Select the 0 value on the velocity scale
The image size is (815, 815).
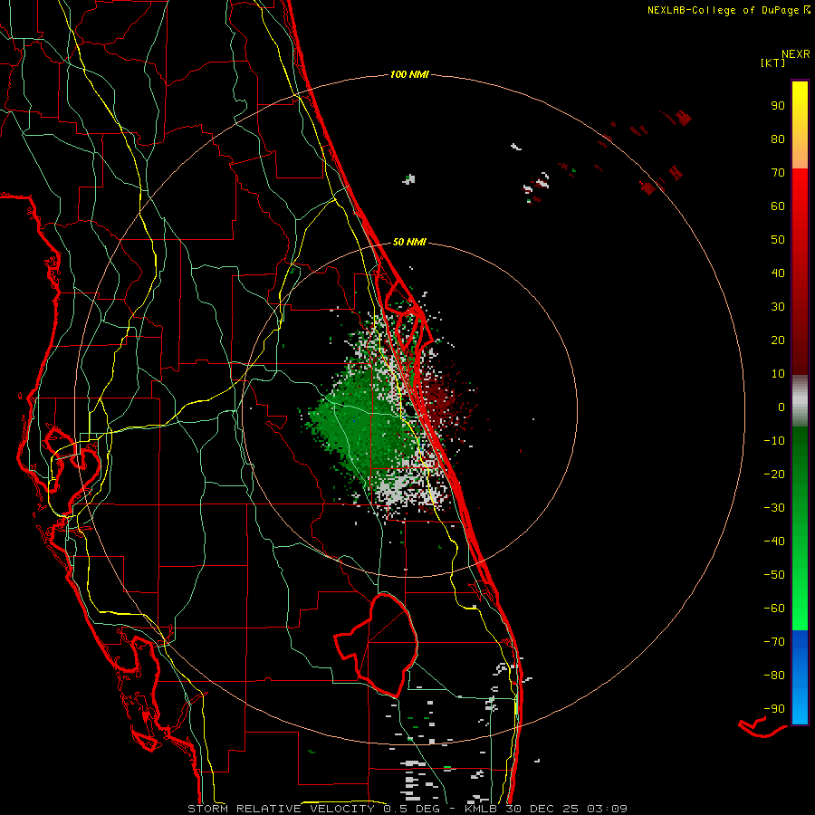[x=781, y=407]
